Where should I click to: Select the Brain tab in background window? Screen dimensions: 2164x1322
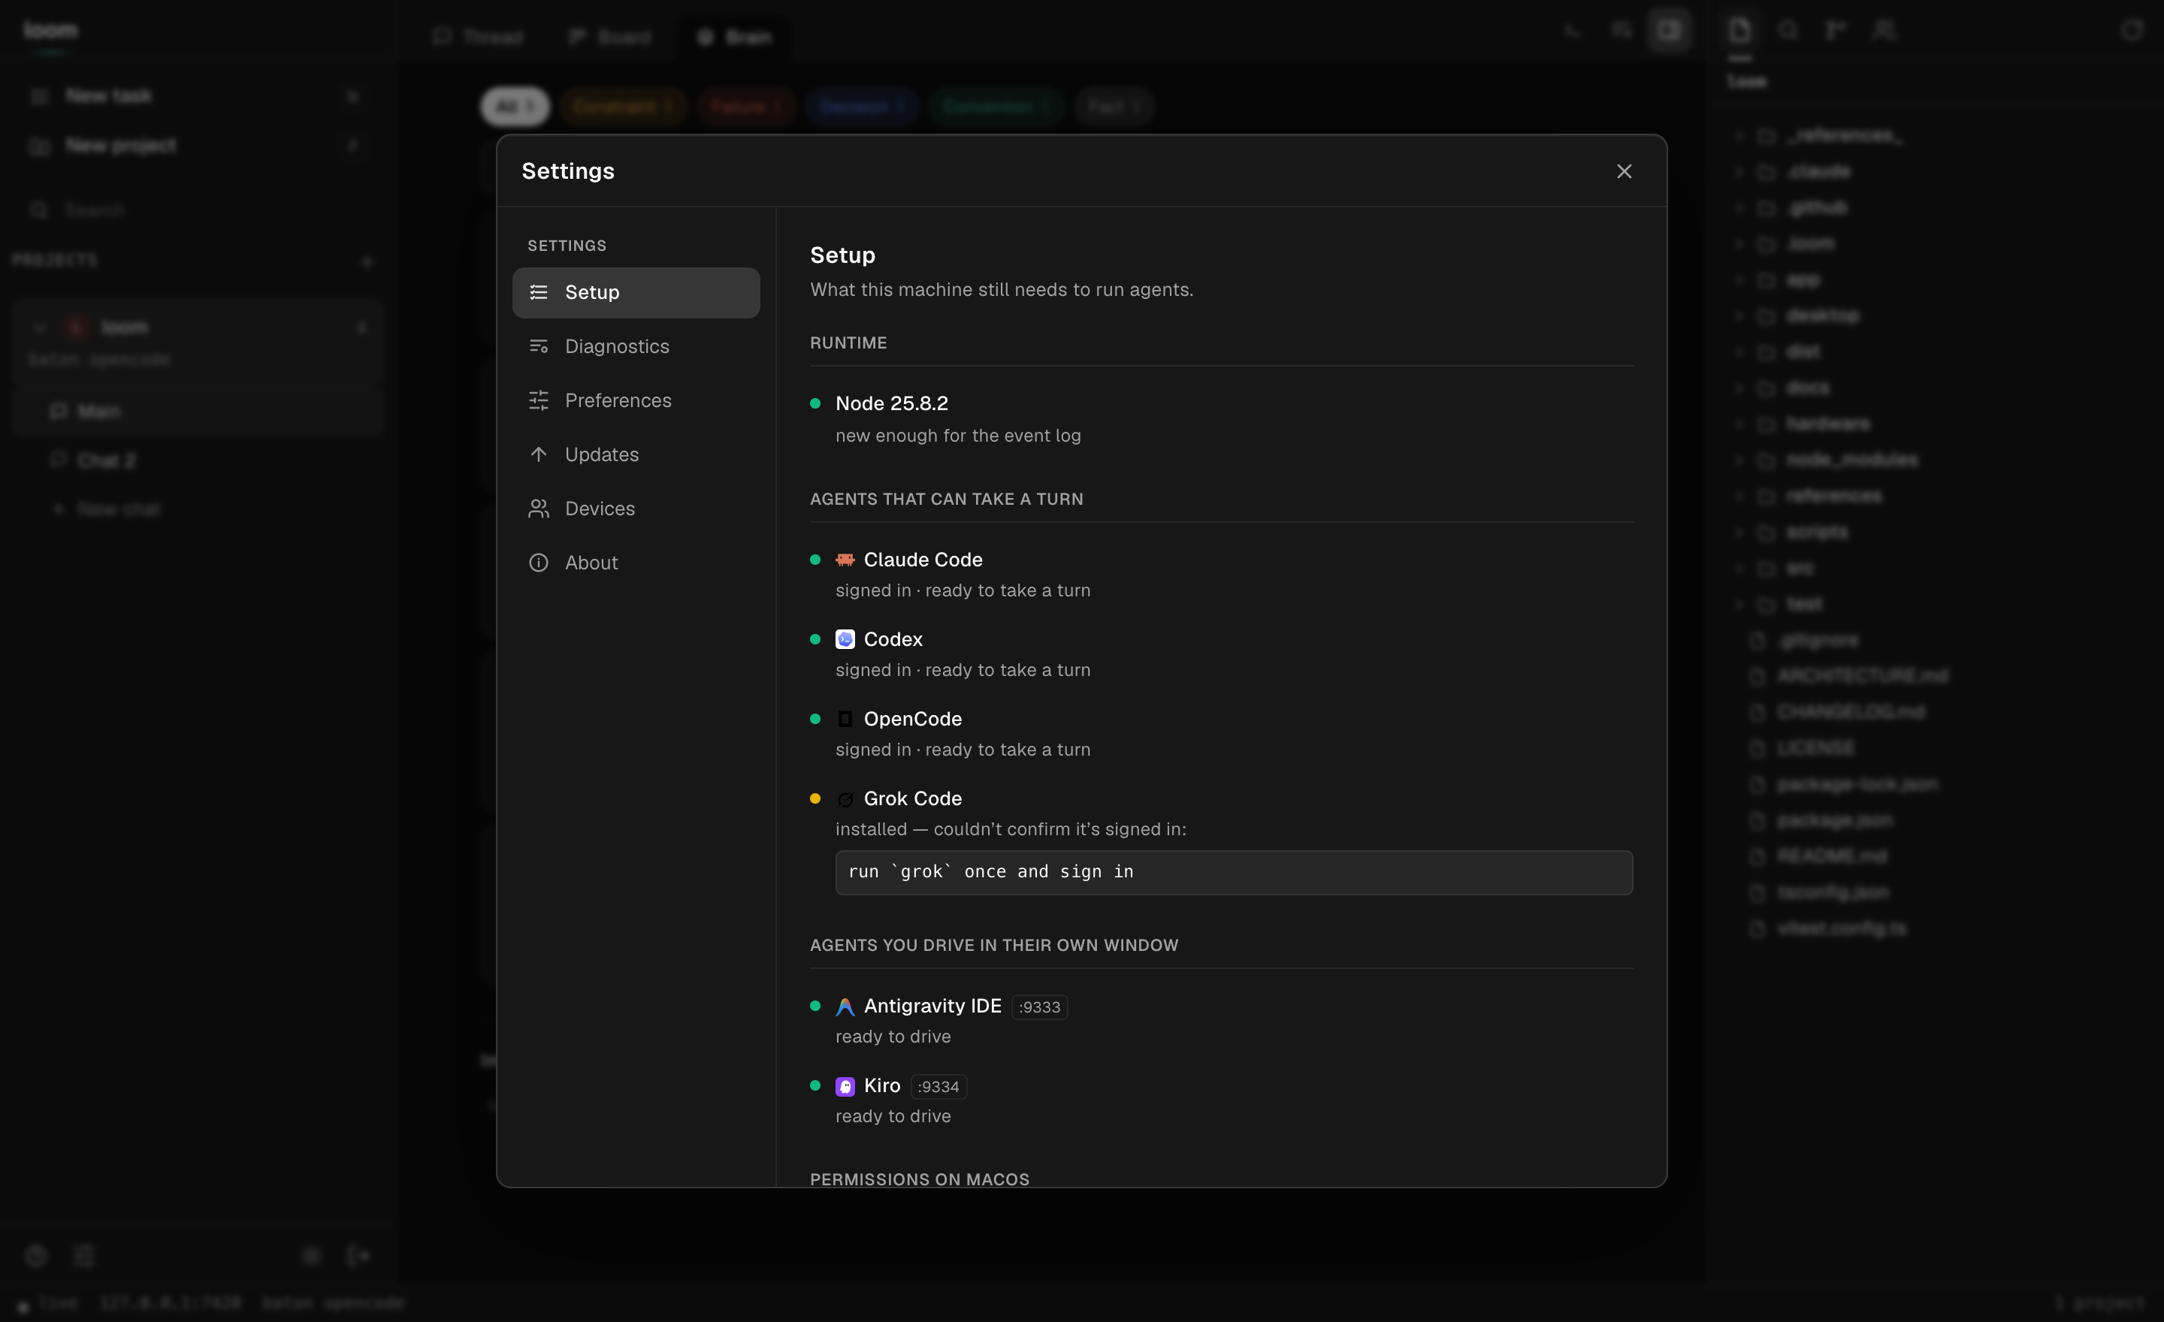pos(734,37)
